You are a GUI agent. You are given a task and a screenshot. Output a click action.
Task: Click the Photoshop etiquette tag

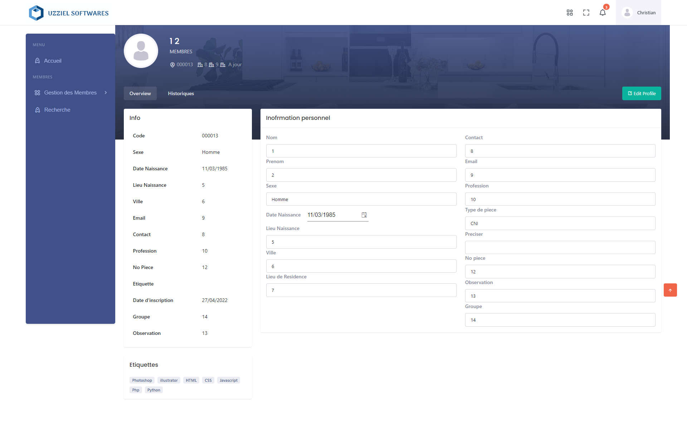click(142, 380)
